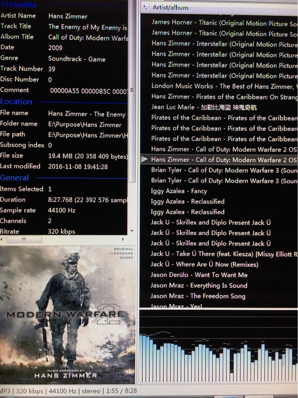
Task: Select the Last modified row
Action: point(64,166)
